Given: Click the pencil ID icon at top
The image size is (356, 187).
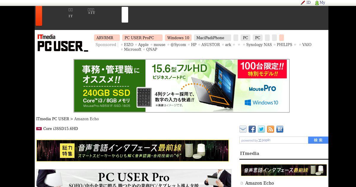Looking at the screenshot, I should [303, 3].
